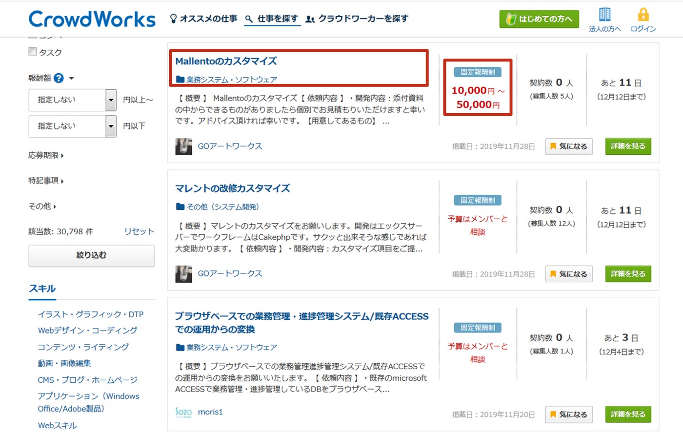Click the 法人の方へ building icon
The image size is (683, 435).
pyautogui.click(x=604, y=14)
